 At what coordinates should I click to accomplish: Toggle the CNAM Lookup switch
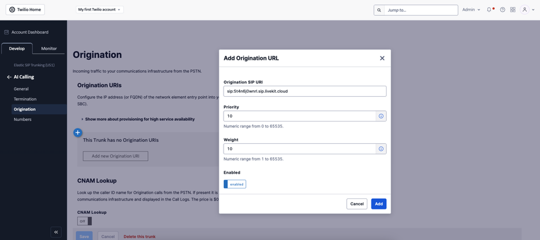[85, 221]
